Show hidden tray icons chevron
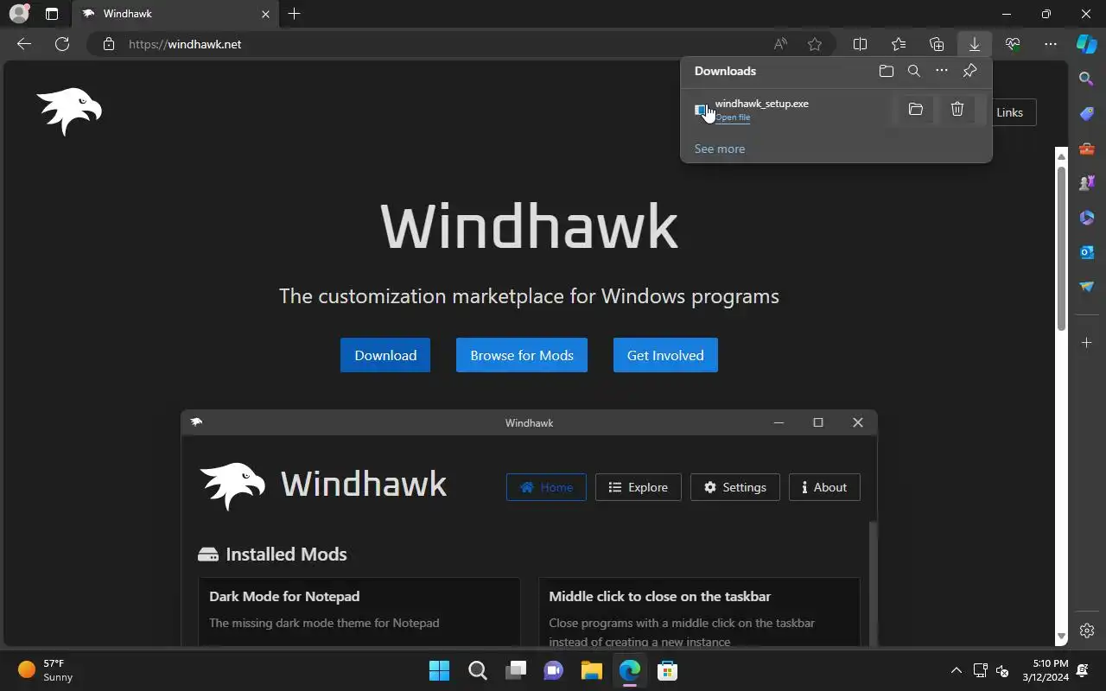Viewport: 1106px width, 691px height. [x=956, y=670]
